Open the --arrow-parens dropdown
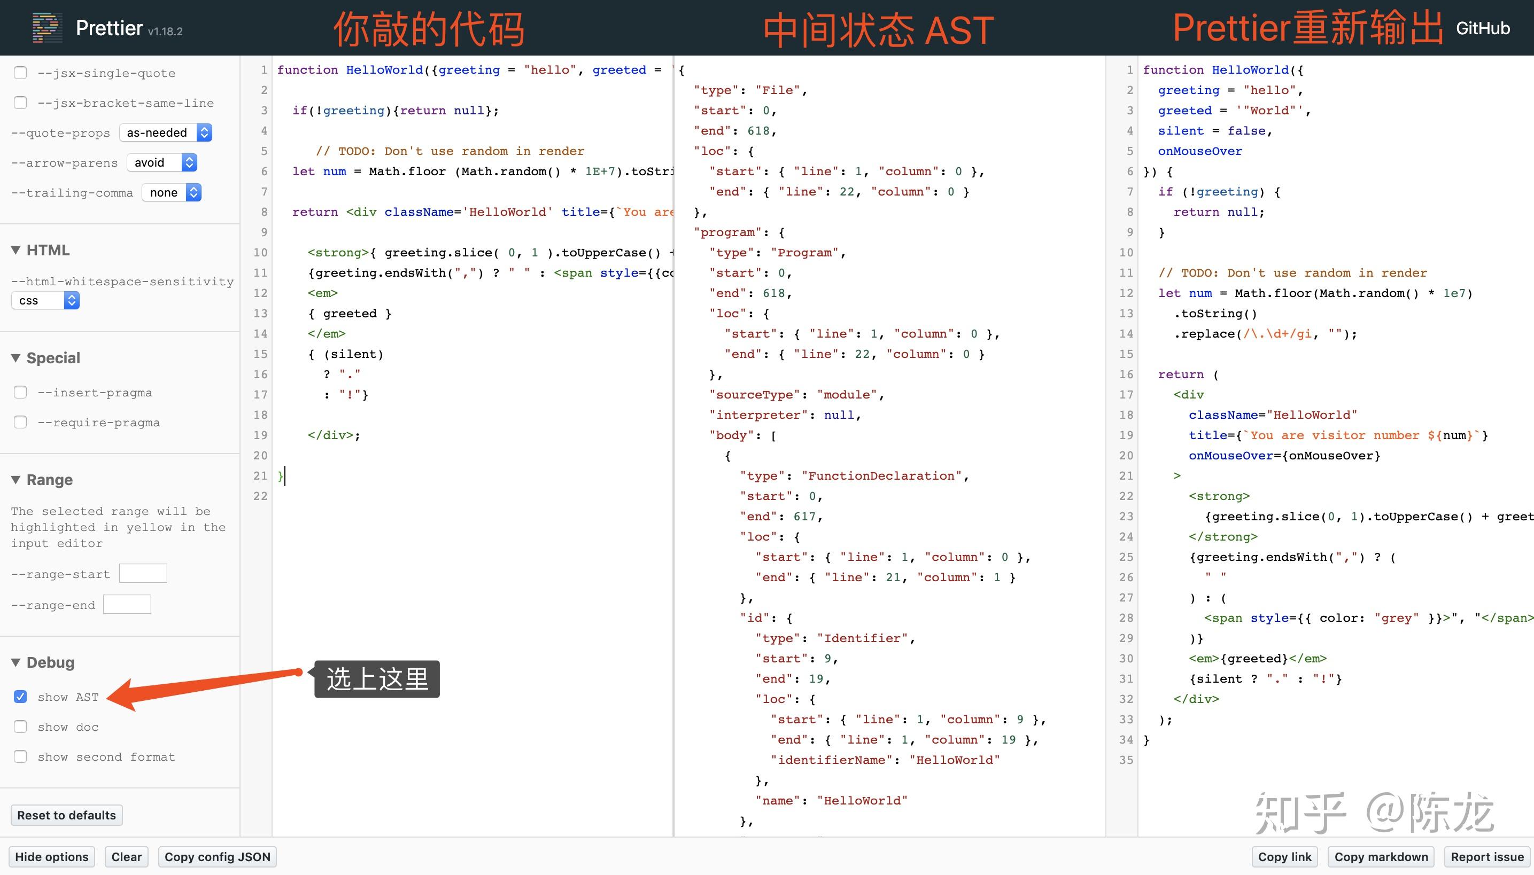 click(162, 162)
